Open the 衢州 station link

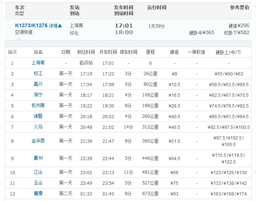[38, 158]
